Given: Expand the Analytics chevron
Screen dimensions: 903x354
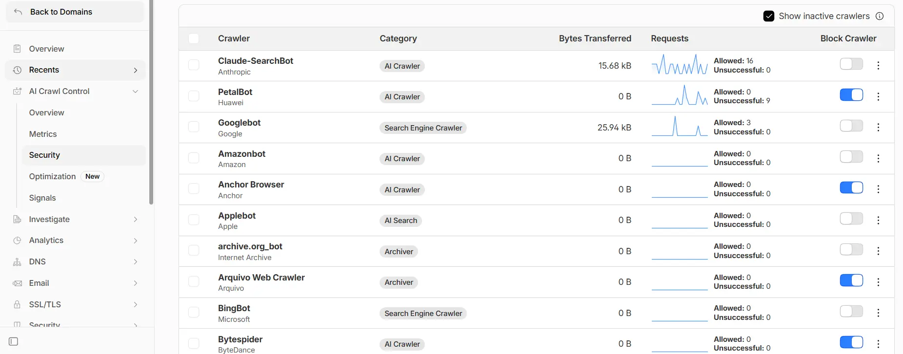Looking at the screenshot, I should [136, 241].
